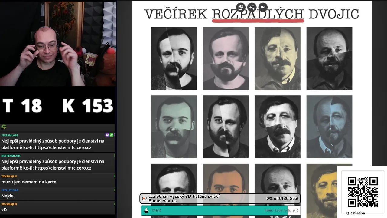
Task: Click the chat message 'xD'
Action: click(4, 210)
